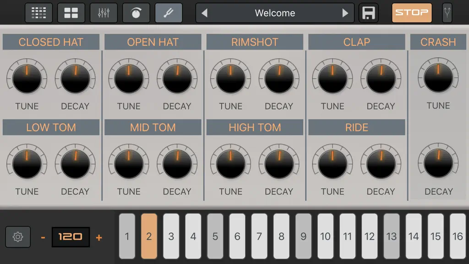This screenshot has width=469, height=264.
Task: Open the settings gear
Action: pyautogui.click(x=18, y=237)
